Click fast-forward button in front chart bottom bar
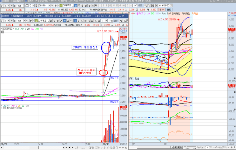Viewport: 236px width, 150px height. (72, 147)
